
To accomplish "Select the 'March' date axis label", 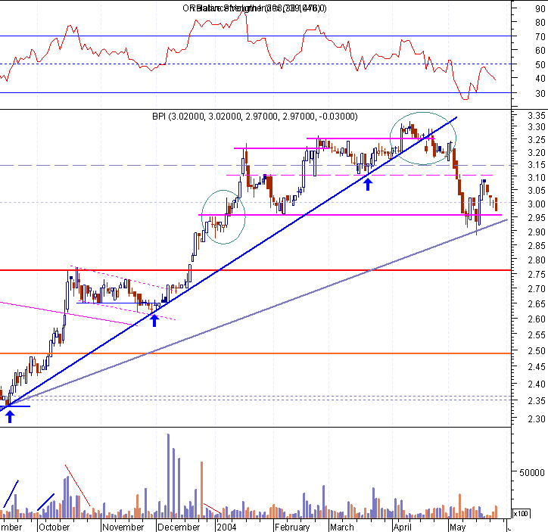I will pos(342,527).
